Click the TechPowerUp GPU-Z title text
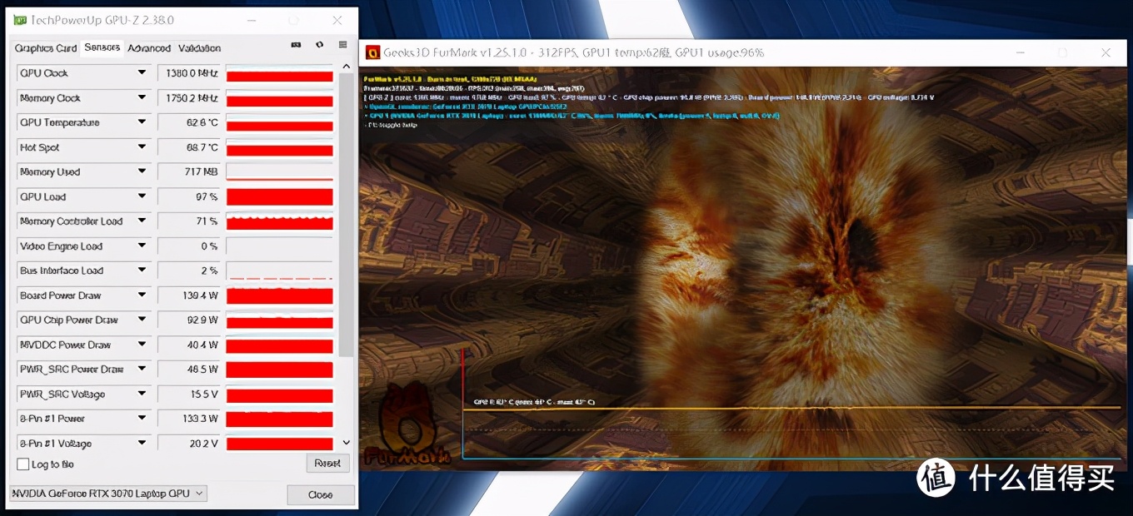This screenshot has height=516, width=1133. [102, 20]
